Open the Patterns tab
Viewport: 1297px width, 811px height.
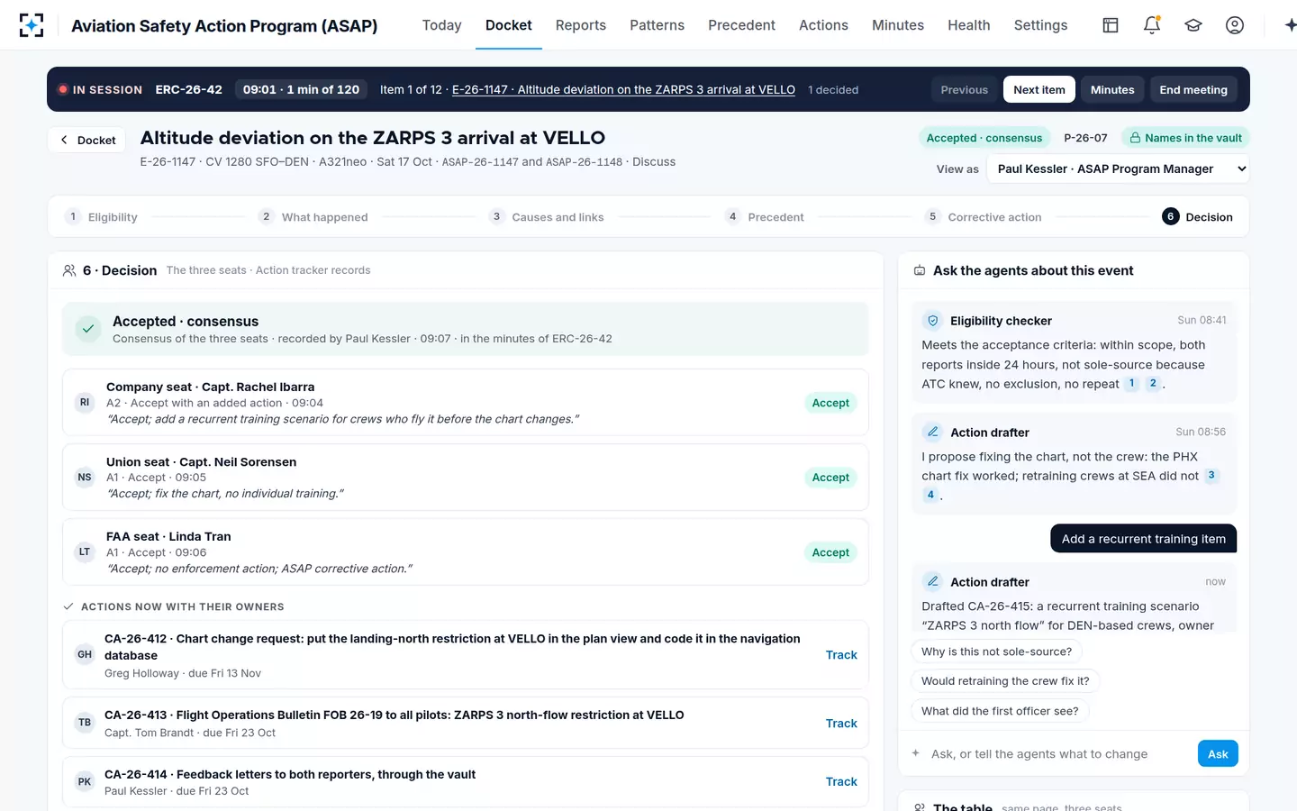(657, 25)
